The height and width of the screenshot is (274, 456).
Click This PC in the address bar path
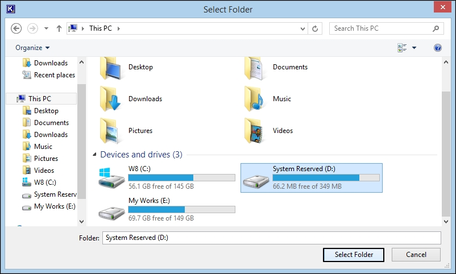click(100, 28)
